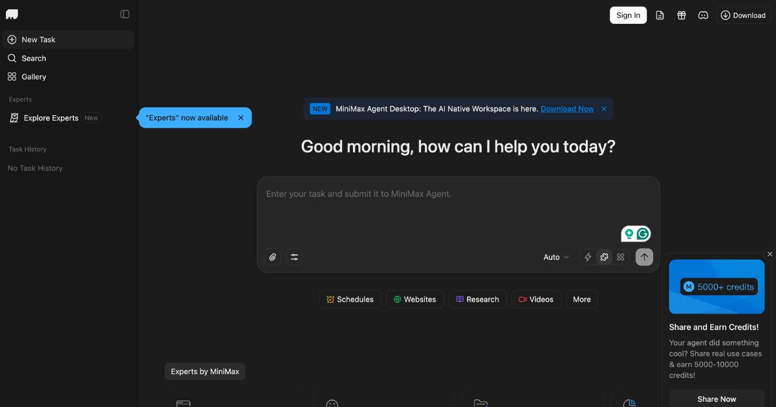Click the Sign In button
776x407 pixels.
(628, 16)
